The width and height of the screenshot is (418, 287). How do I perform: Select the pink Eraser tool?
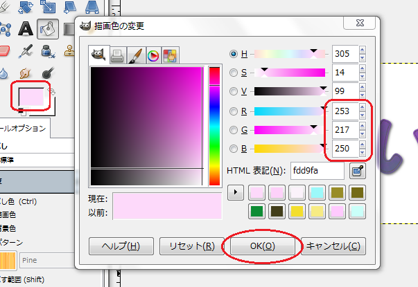(5, 50)
